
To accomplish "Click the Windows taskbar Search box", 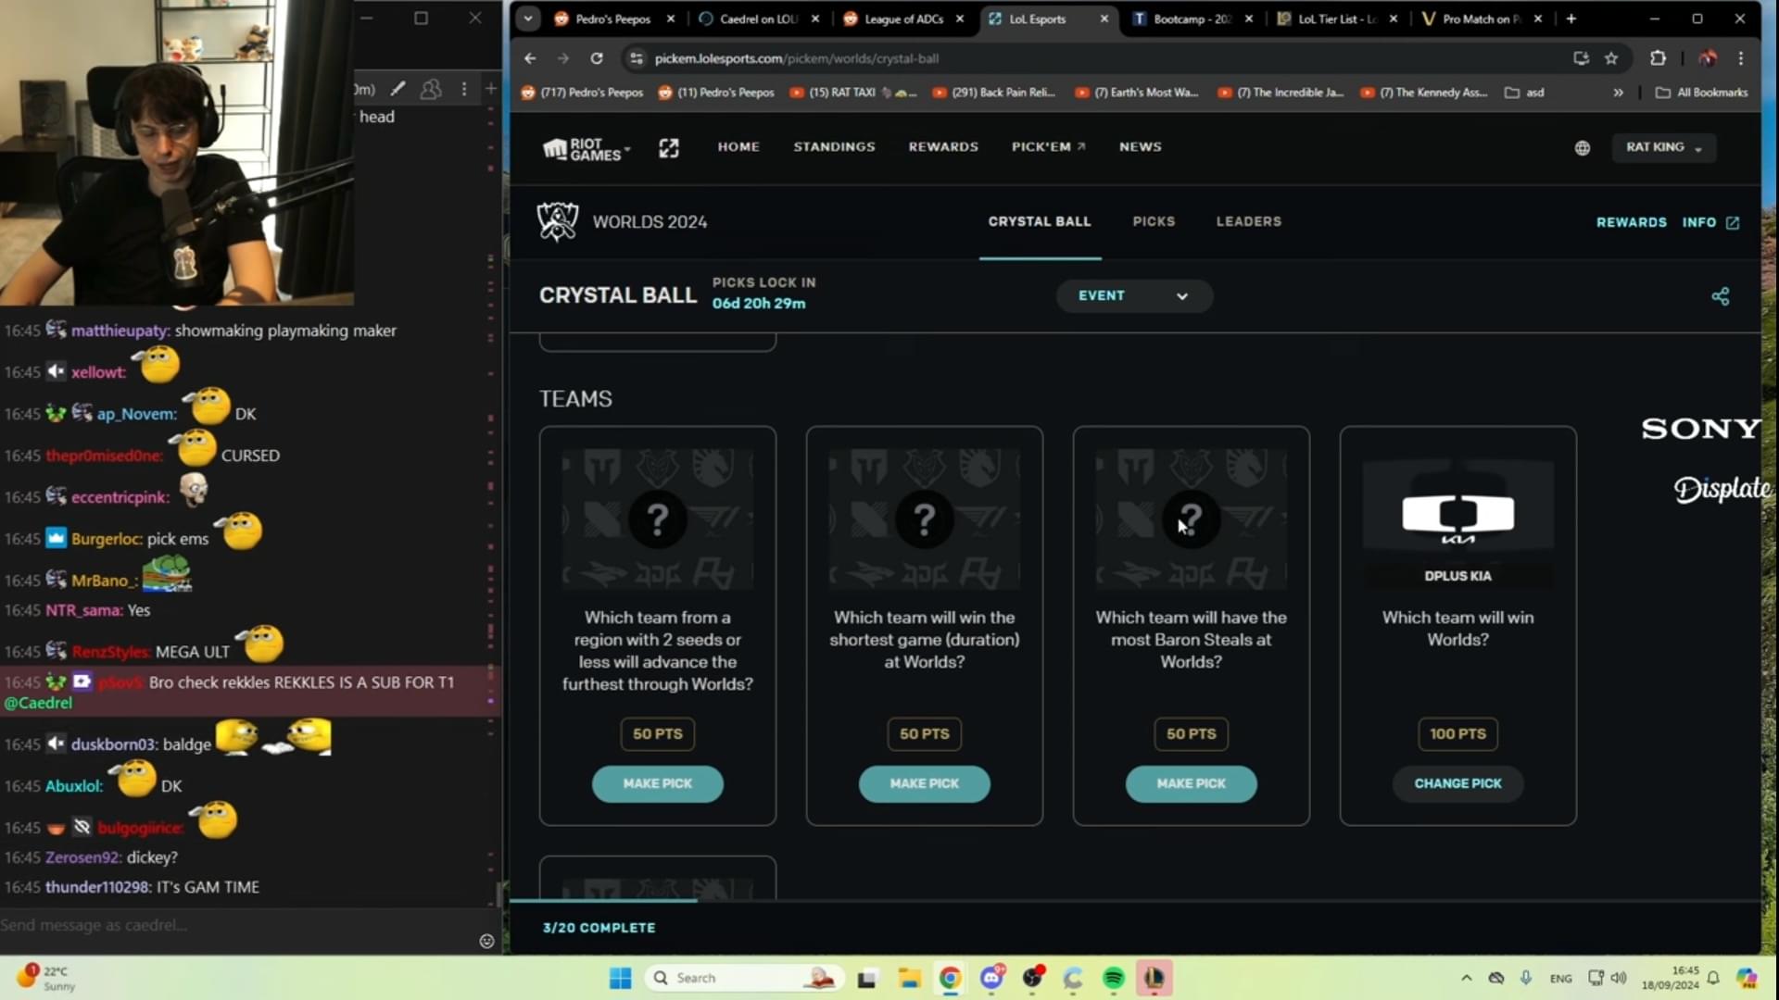I will pyautogui.click(x=744, y=978).
